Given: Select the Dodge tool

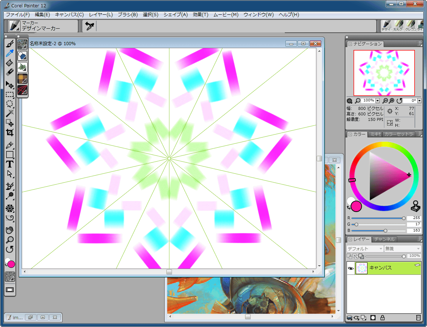Looking at the screenshot, I should (x=10, y=196).
